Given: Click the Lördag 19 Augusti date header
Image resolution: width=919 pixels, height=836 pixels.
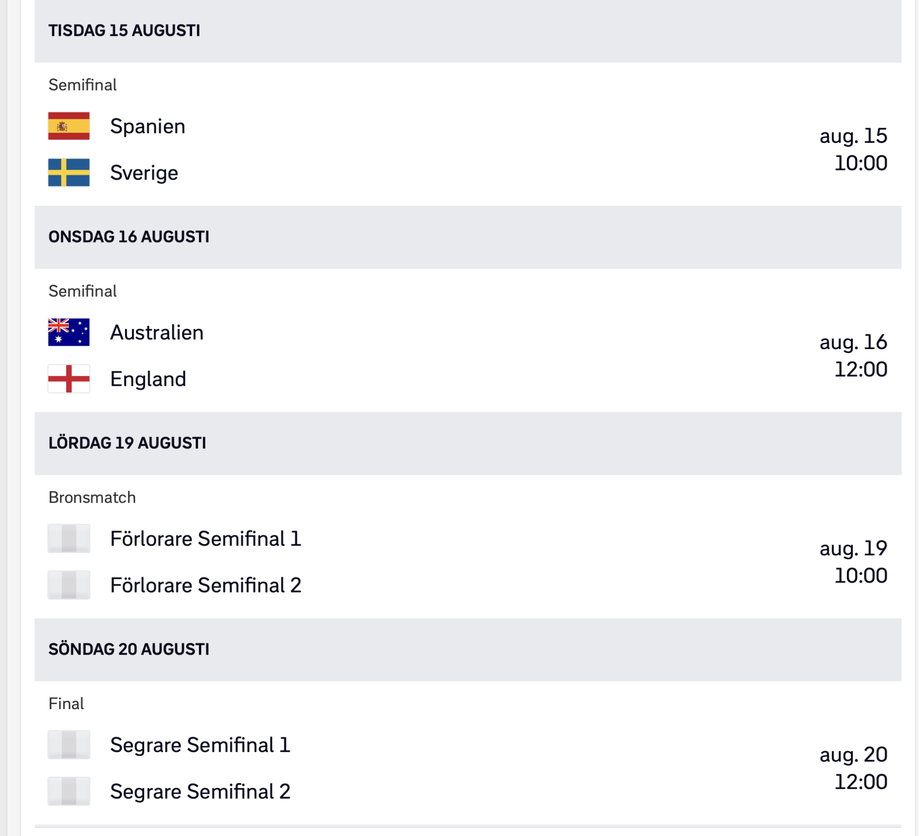Looking at the screenshot, I should click(x=127, y=443).
